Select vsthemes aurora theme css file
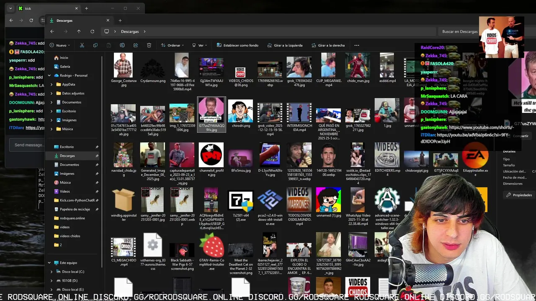Image resolution: width=536 pixels, height=301 pixels. 152,252
